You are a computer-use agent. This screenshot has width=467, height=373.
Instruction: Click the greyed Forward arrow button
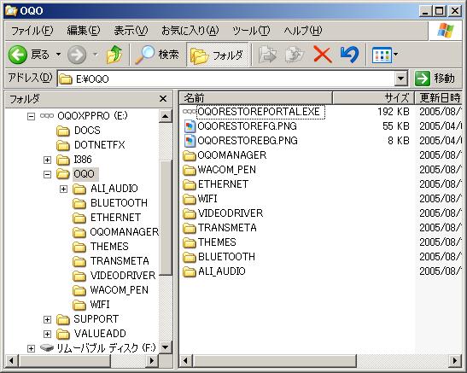(x=77, y=55)
